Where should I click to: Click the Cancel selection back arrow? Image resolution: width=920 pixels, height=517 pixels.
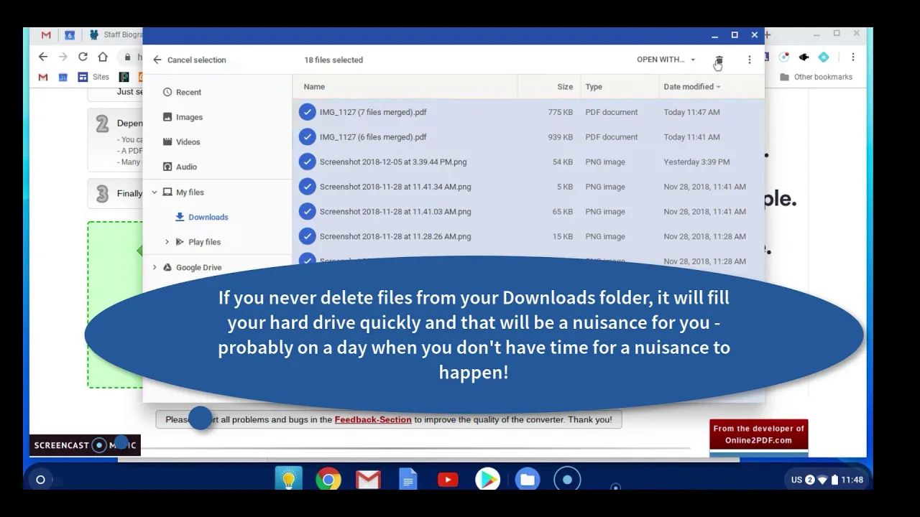[157, 60]
